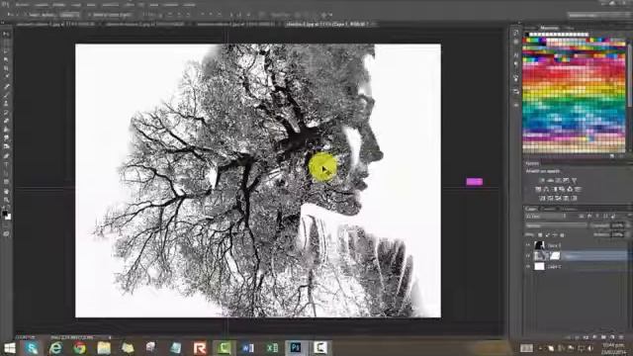633x356 pixels.
Task: Add a Brightness/Contrast adjustment
Action: (542, 180)
